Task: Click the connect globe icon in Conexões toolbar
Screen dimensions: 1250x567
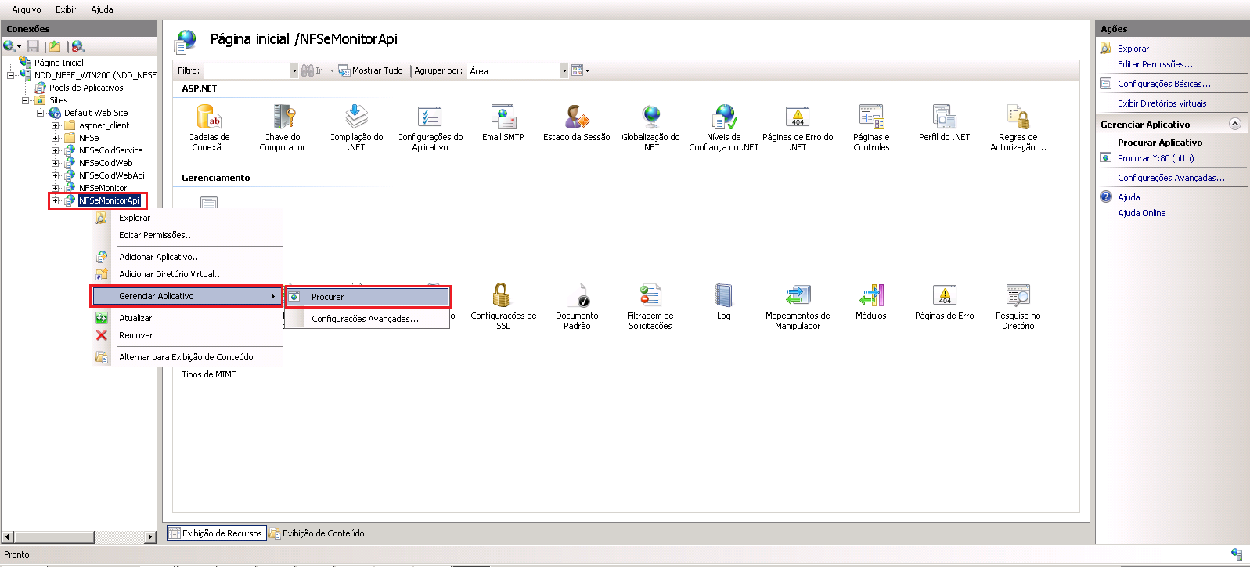Action: (9, 46)
